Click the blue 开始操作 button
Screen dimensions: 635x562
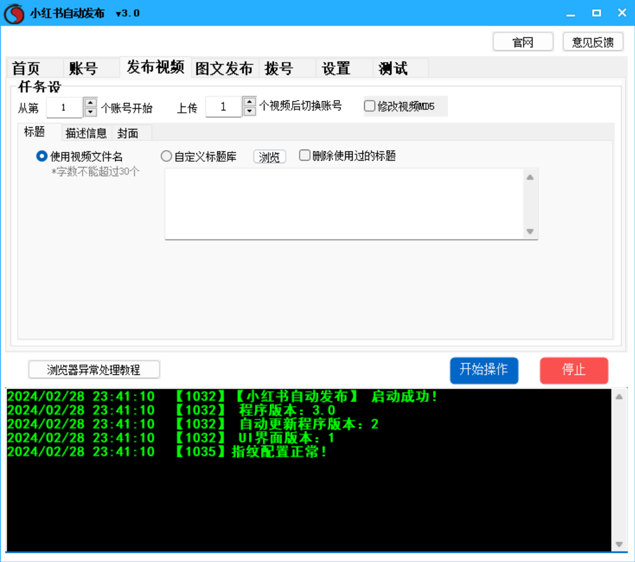click(484, 370)
